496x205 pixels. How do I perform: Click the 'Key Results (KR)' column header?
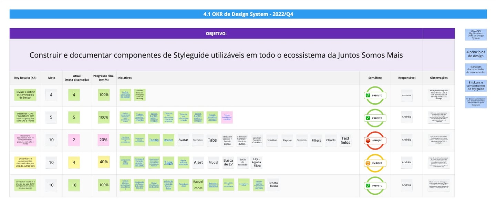25,78
